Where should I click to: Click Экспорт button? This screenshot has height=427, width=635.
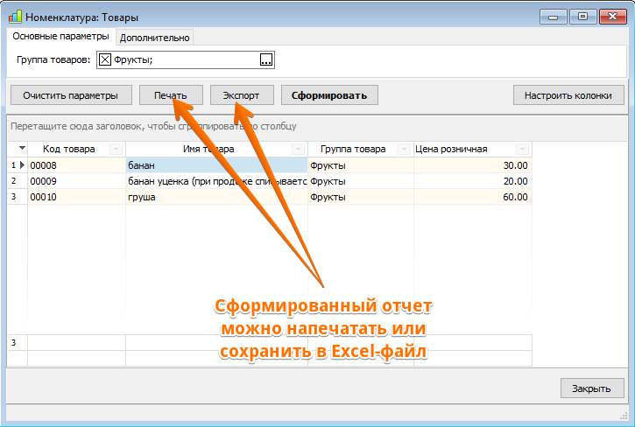[242, 95]
